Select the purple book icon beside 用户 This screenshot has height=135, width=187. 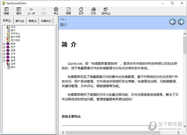[8, 47]
